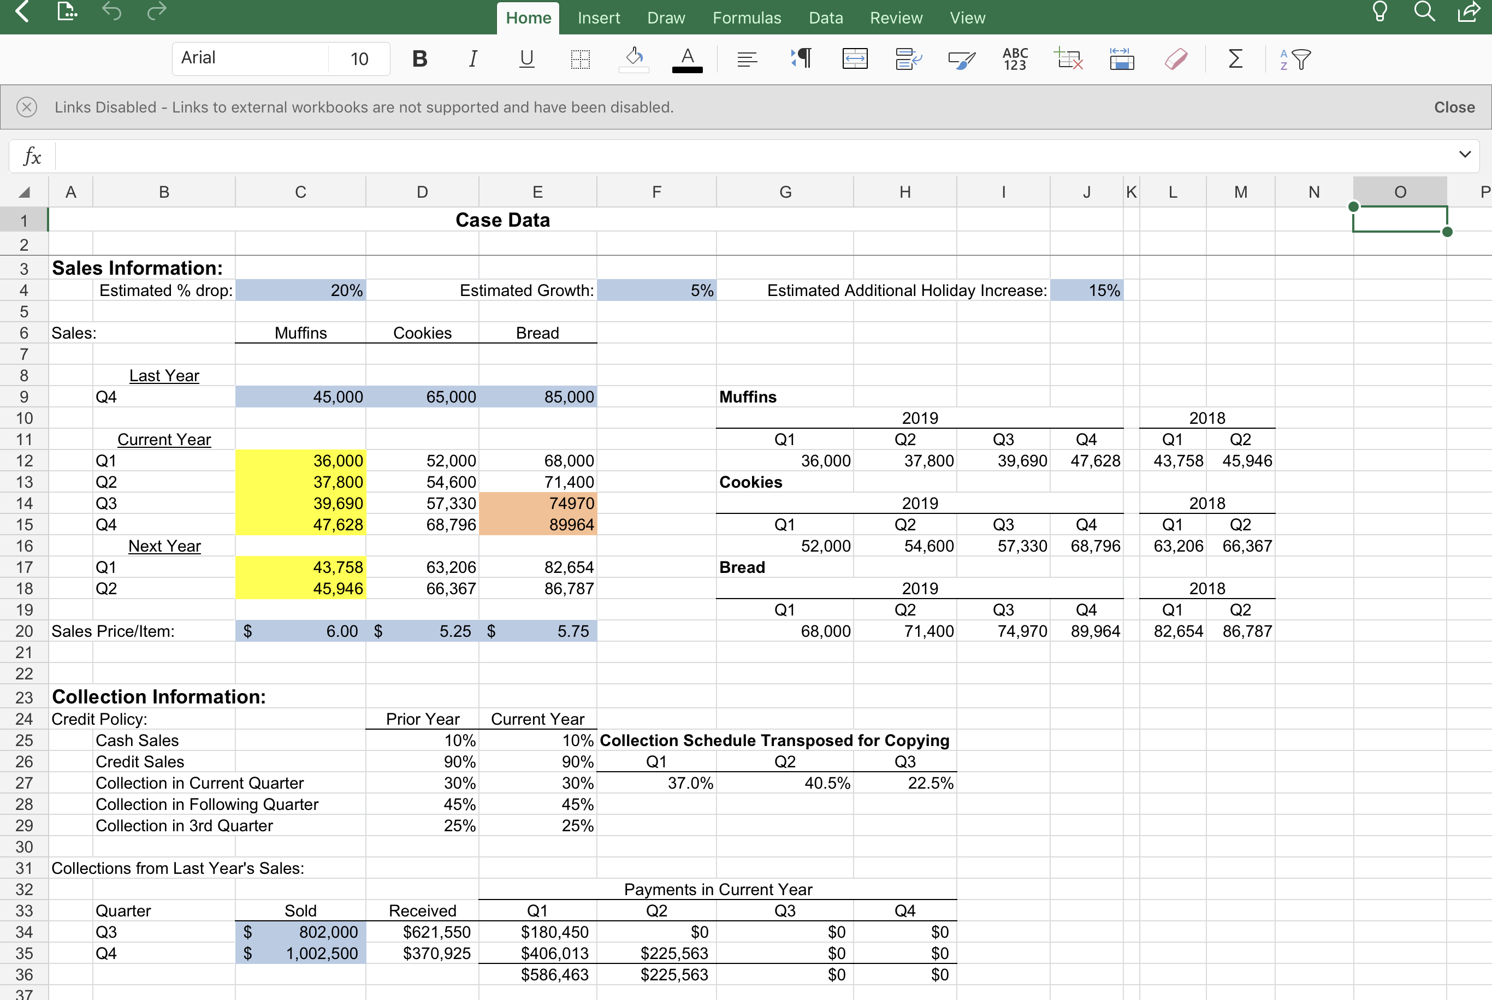Click the Share icon
Viewport: 1492px width, 1000px height.
[x=1469, y=11]
